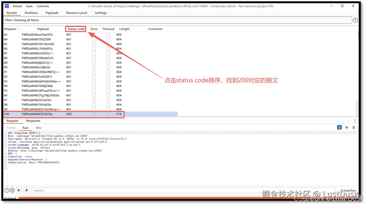This screenshot has width=365, height=205.
Task: Switch to the Positions tab
Action: click(31, 13)
